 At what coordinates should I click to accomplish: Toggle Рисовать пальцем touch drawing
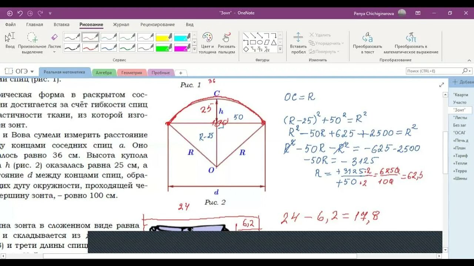point(227,43)
